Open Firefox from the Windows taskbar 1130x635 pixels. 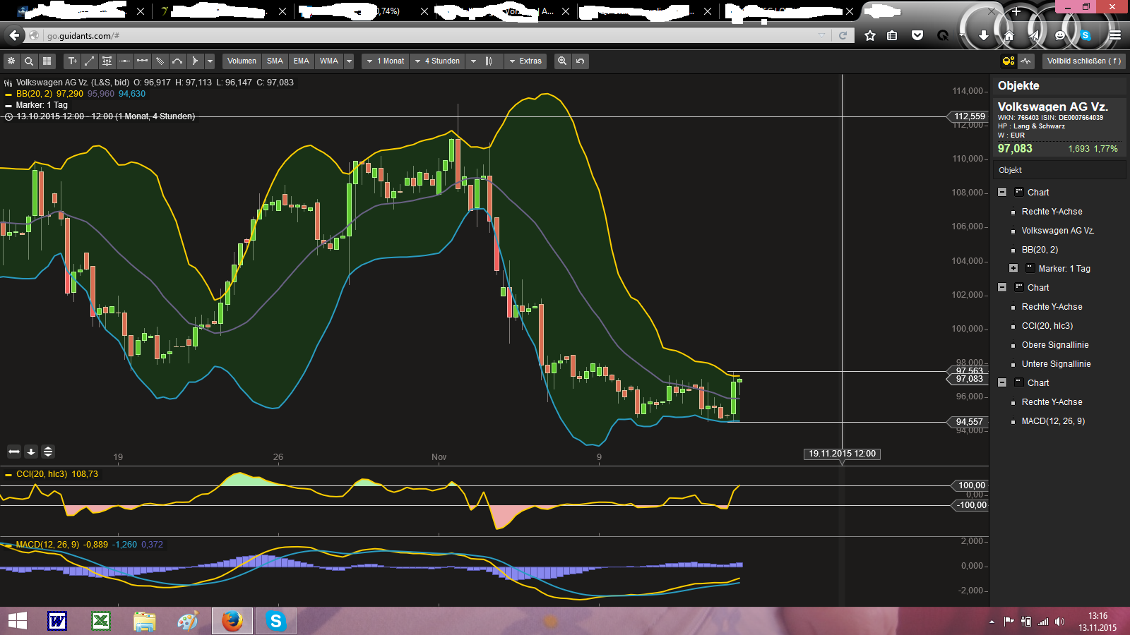[x=232, y=621]
